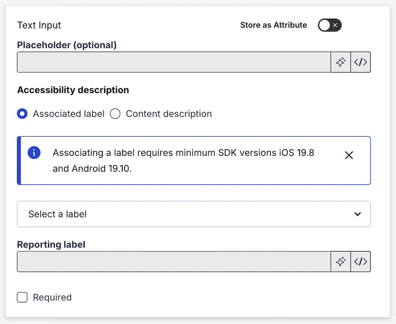This screenshot has height=324, width=396.
Task: Click the Placeholder (optional) field label
Action: click(67, 45)
